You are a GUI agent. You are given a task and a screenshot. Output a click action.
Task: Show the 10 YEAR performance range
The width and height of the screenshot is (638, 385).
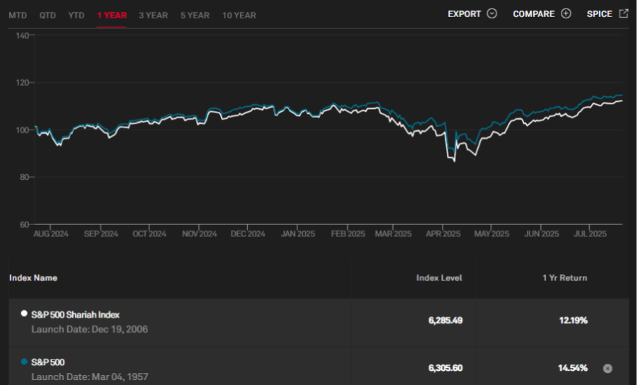[x=239, y=16]
